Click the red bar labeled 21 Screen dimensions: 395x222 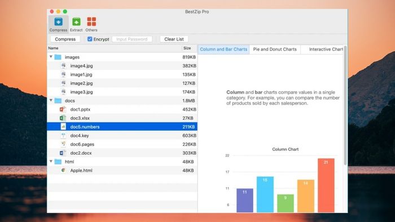point(326,185)
